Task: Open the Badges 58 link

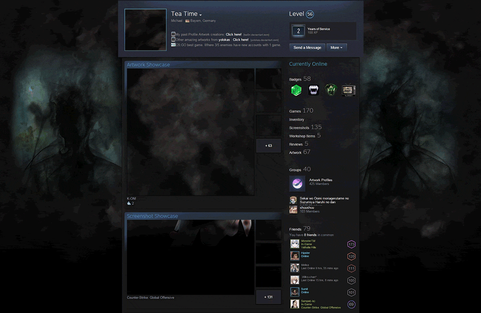Action: click(x=300, y=79)
